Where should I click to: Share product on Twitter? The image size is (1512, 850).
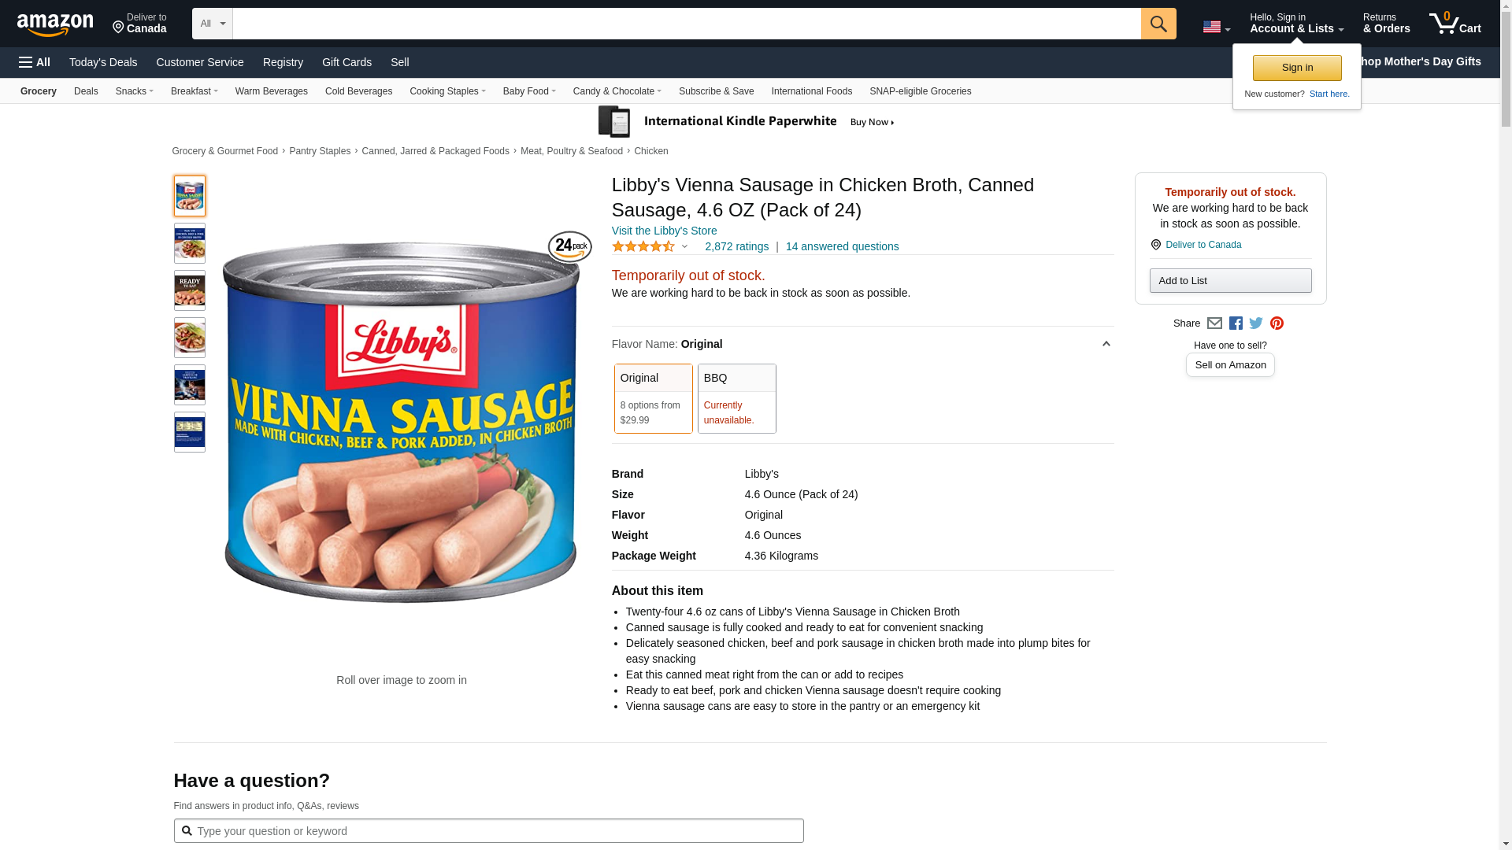[x=1256, y=323]
